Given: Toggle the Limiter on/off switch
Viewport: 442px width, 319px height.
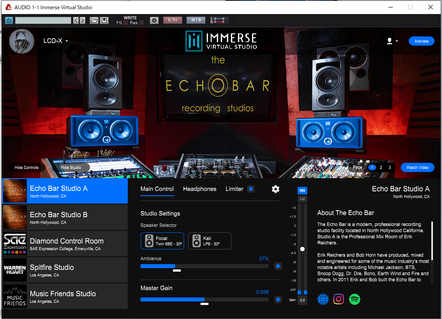Looking at the screenshot, I should [251, 189].
